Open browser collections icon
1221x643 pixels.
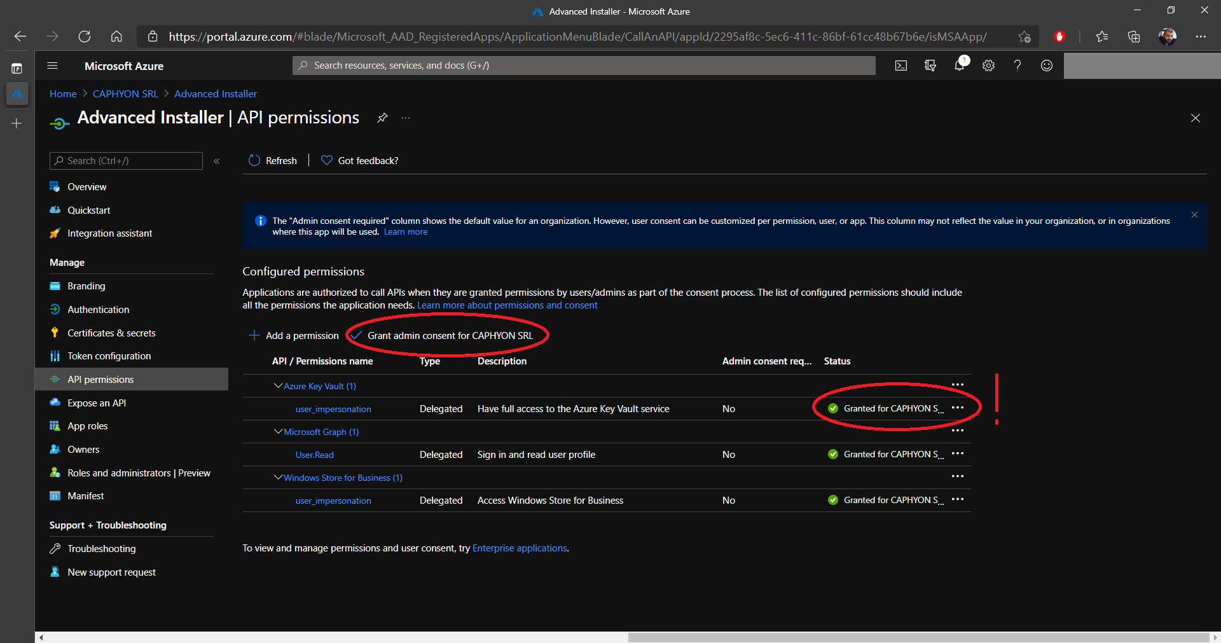pyautogui.click(x=1134, y=36)
